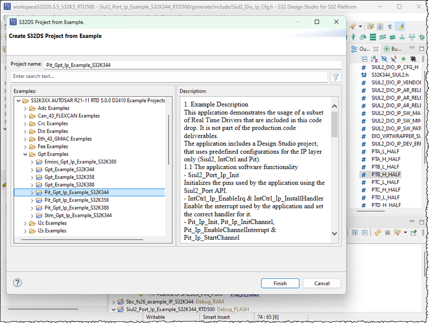Select the highlighter (mark occurrences) toolbar icon

400,26
